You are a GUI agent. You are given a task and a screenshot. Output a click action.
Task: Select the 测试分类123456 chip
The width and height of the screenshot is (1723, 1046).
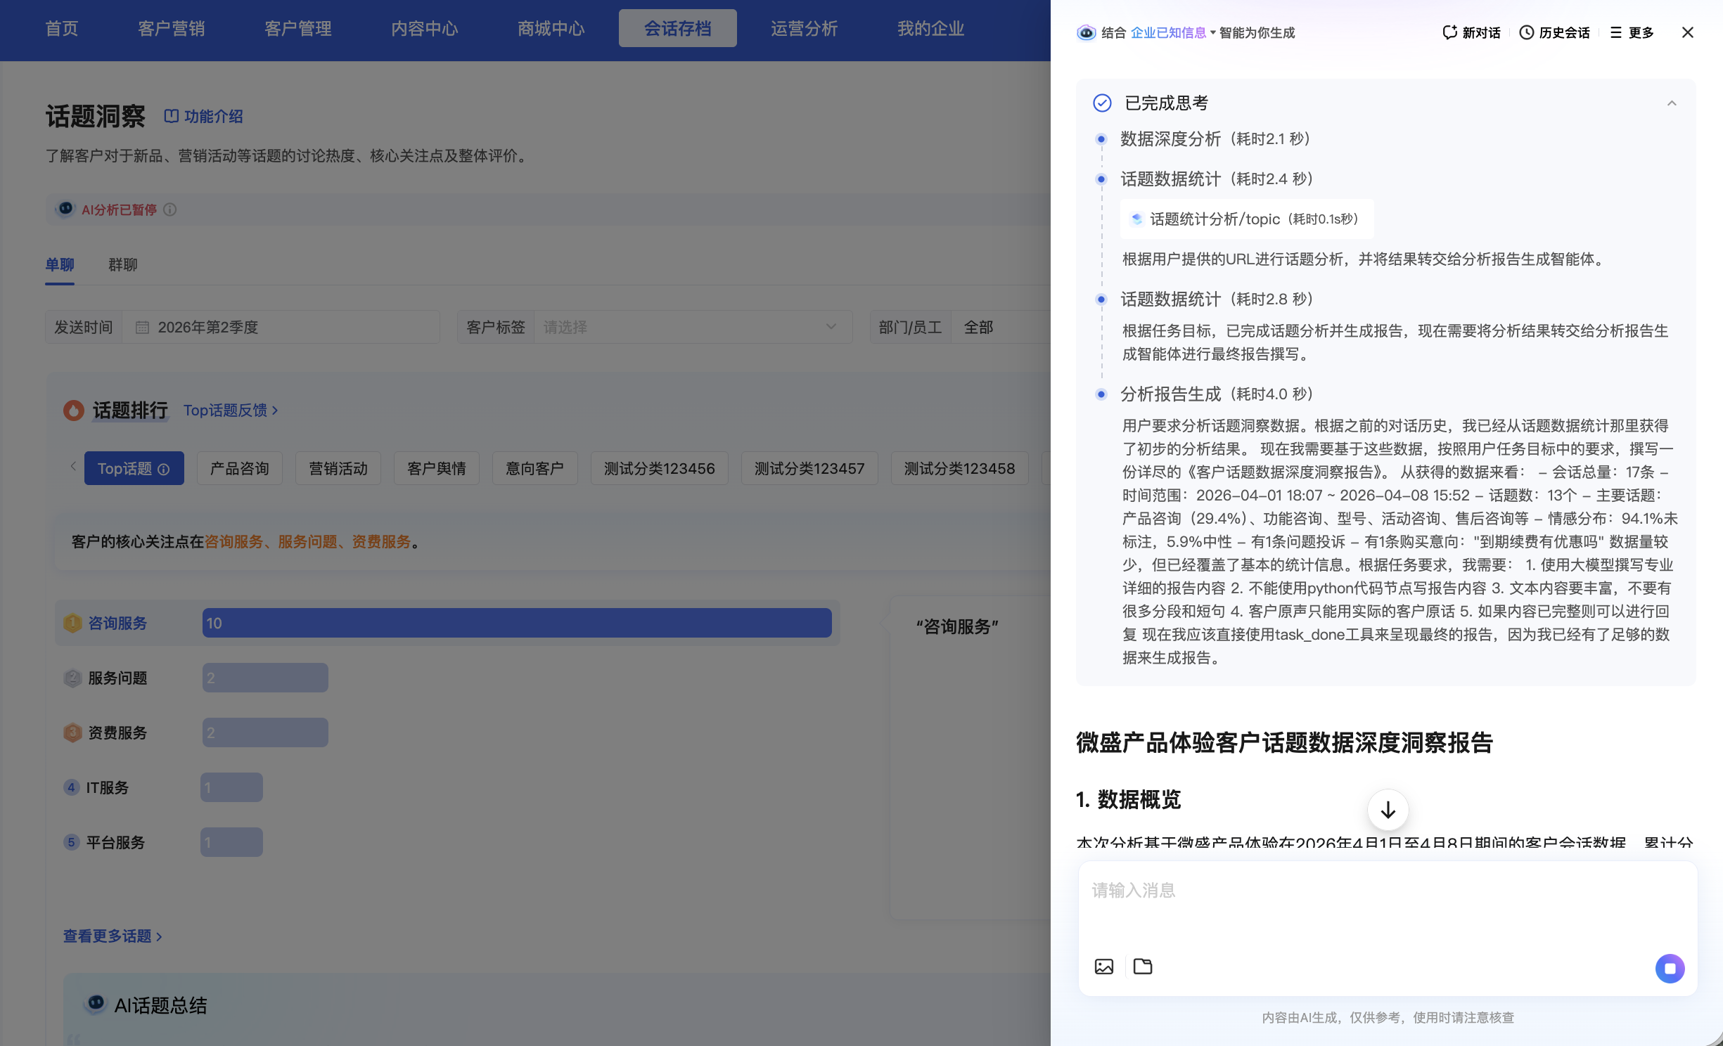(660, 468)
